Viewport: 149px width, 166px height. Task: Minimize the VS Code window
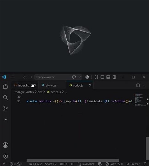(123, 77)
